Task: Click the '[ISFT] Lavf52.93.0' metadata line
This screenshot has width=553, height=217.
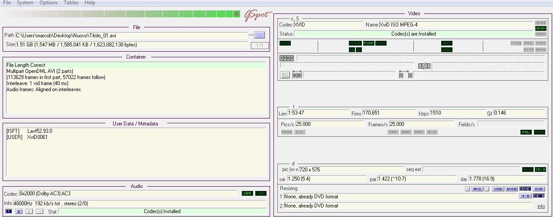Action: [x=29, y=131]
